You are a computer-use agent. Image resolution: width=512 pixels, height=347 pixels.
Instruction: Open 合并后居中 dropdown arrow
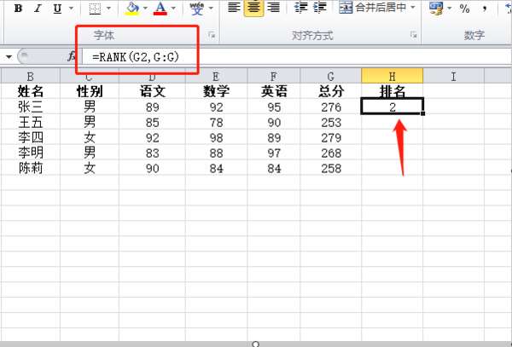click(413, 8)
